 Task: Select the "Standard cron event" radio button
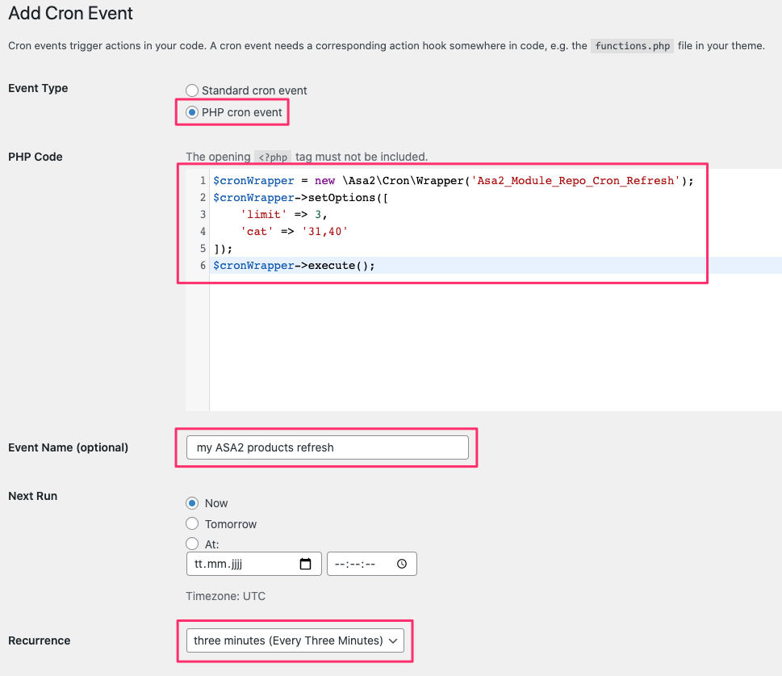(191, 90)
